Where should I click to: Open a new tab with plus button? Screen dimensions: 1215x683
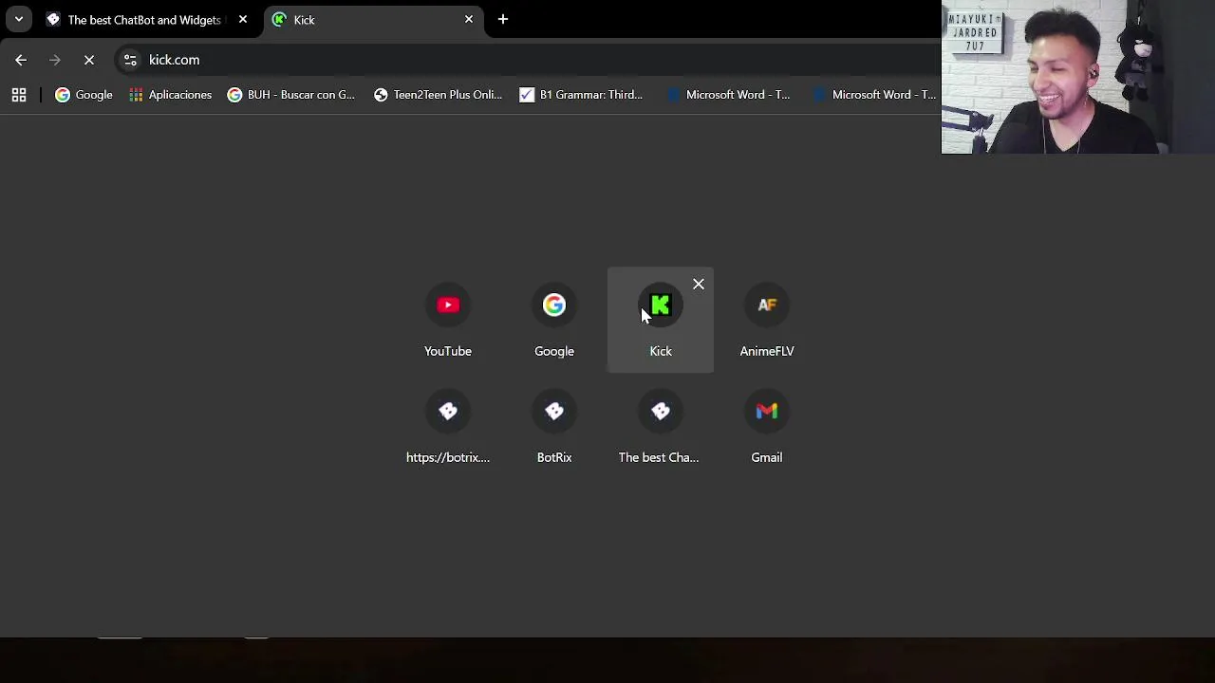(x=503, y=20)
